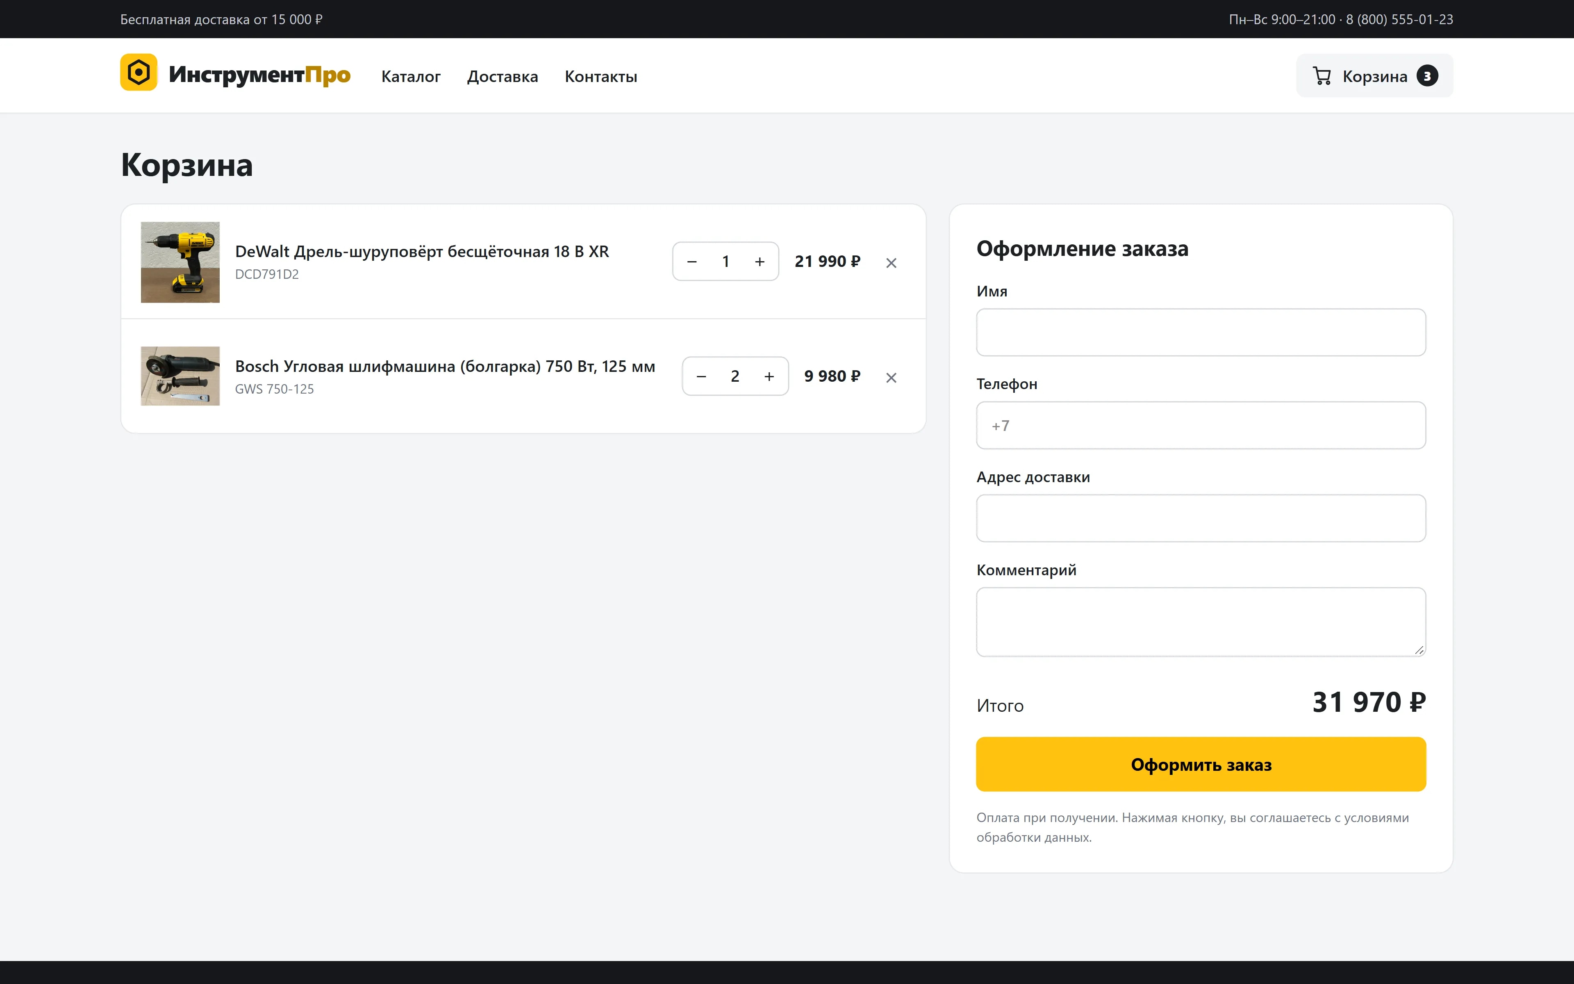
Task: Click the Комментарий text area
Action: pos(1201,622)
